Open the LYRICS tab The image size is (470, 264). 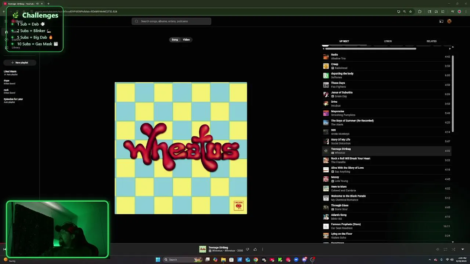tap(388, 41)
